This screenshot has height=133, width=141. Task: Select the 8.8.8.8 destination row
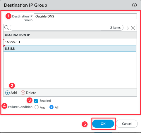point(70,49)
